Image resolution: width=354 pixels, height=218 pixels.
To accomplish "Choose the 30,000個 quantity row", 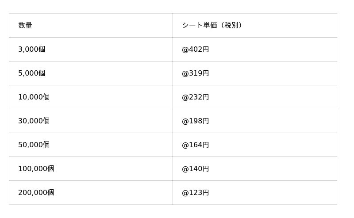I will [34, 121].
